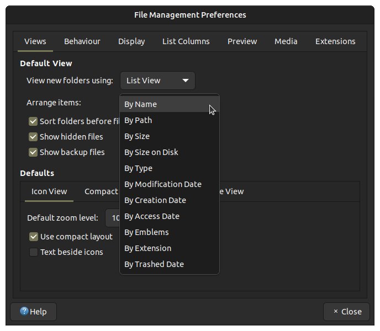Click the Close button's x icon
Image resolution: width=380 pixels, height=331 pixels.
coord(336,311)
